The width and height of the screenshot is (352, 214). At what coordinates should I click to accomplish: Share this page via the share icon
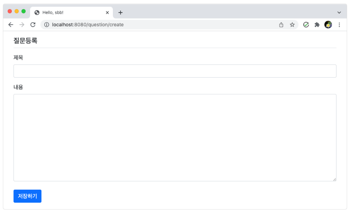[x=281, y=25]
